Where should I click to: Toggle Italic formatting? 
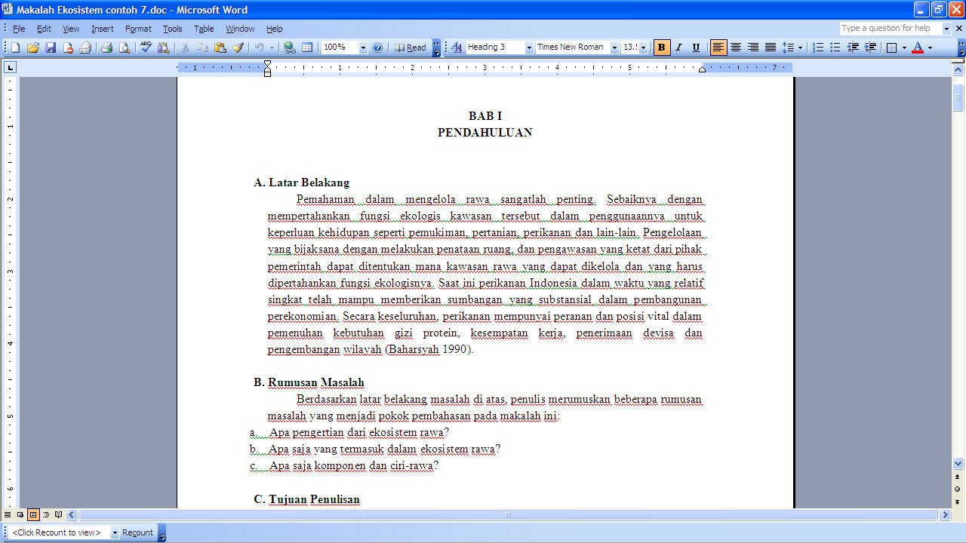pyautogui.click(x=678, y=48)
